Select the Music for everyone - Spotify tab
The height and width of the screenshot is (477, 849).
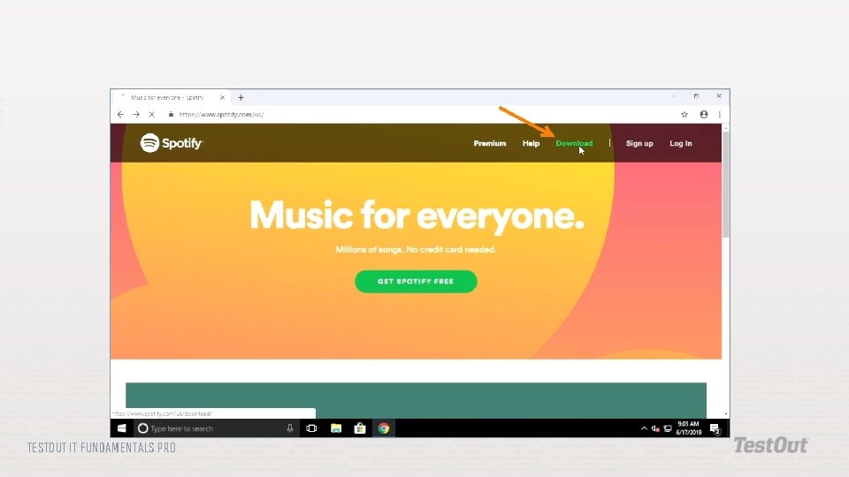[171, 98]
